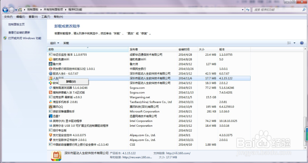Sort by the 大小 column header
This screenshot has height=163, width=308.
[x=208, y=50]
